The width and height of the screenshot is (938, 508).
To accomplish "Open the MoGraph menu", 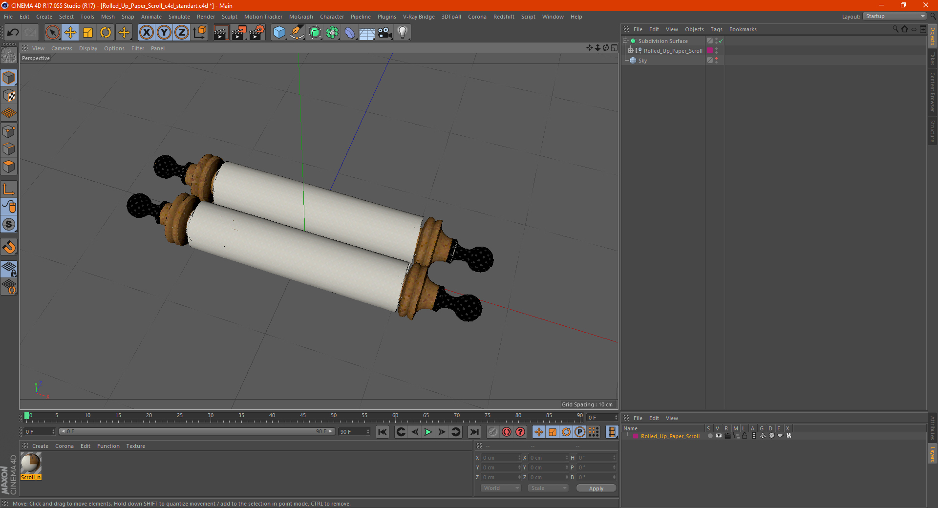I will click(x=301, y=17).
